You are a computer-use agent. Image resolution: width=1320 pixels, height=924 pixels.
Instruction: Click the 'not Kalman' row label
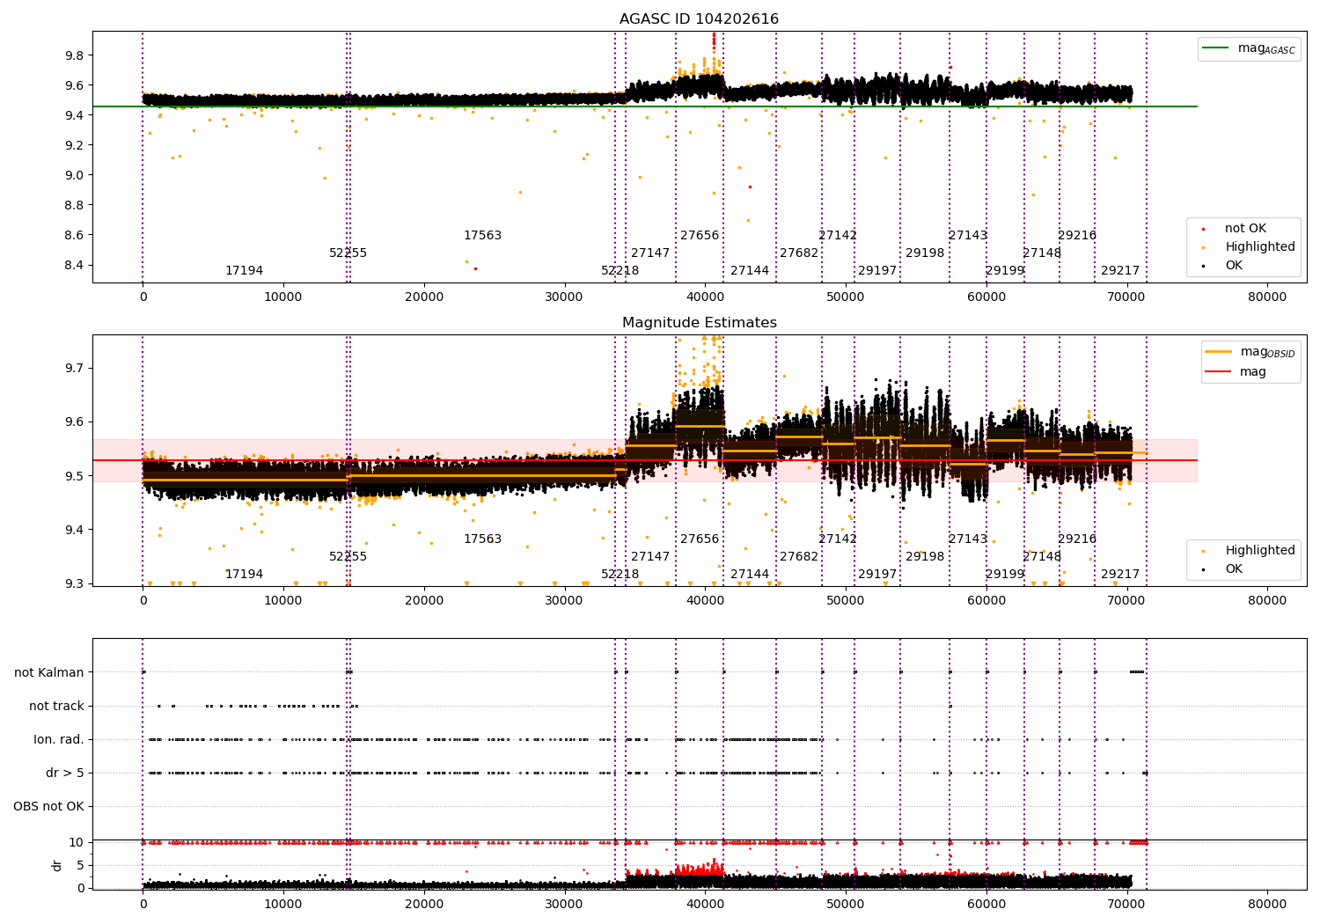point(49,673)
